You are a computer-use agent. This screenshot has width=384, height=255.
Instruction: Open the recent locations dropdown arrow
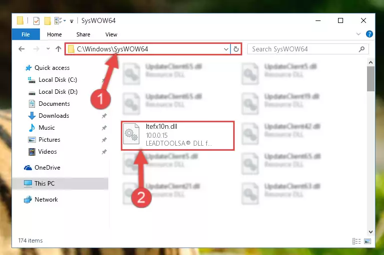(48, 49)
